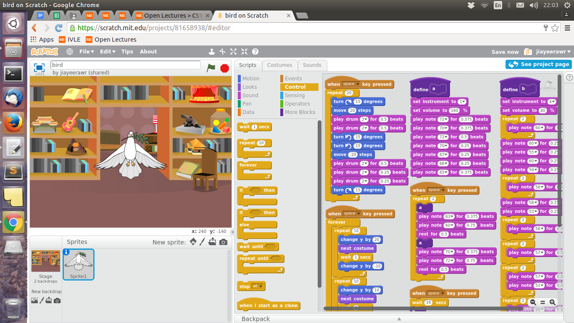Open jiayeerawr account dropdown
The image size is (574, 323).
point(553,52)
